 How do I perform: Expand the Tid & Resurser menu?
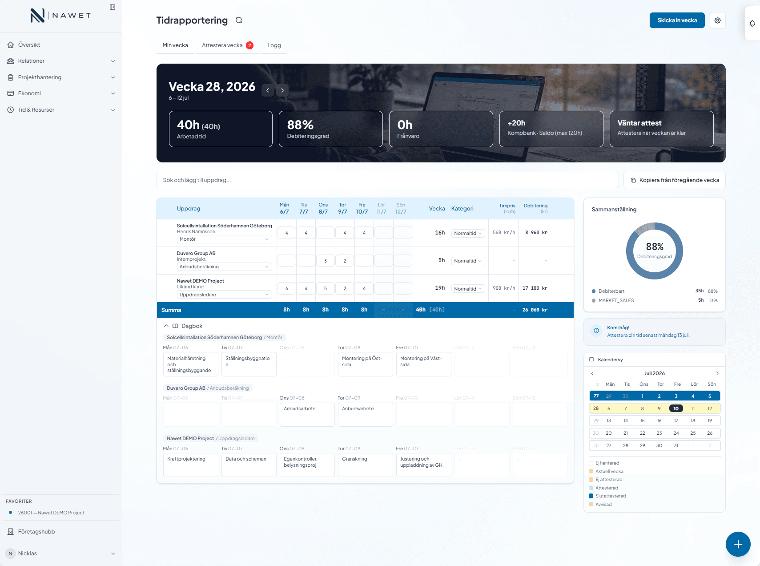[113, 110]
